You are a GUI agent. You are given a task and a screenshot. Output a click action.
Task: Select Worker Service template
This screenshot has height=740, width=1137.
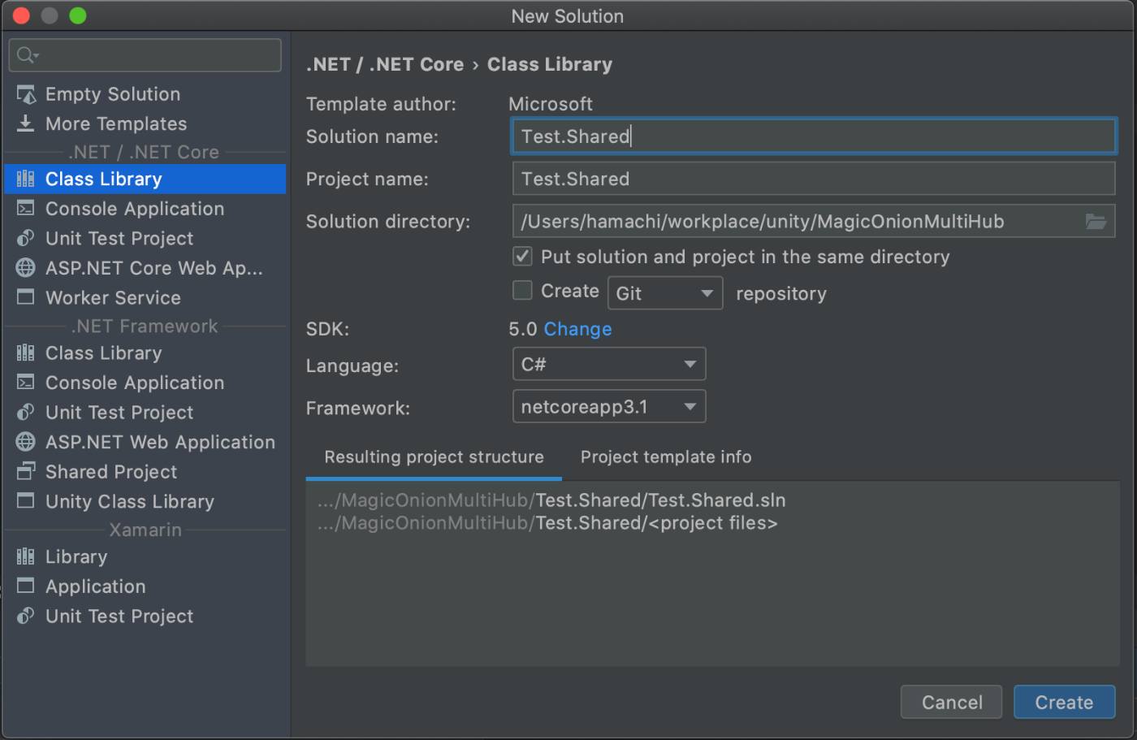click(145, 297)
